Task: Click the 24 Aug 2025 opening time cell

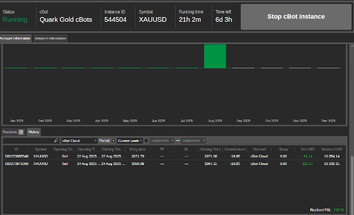Action: click(88, 164)
